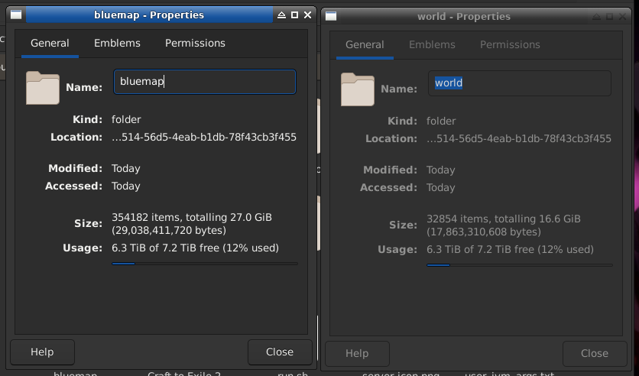Click Help button in bluemap Properties

click(x=42, y=352)
